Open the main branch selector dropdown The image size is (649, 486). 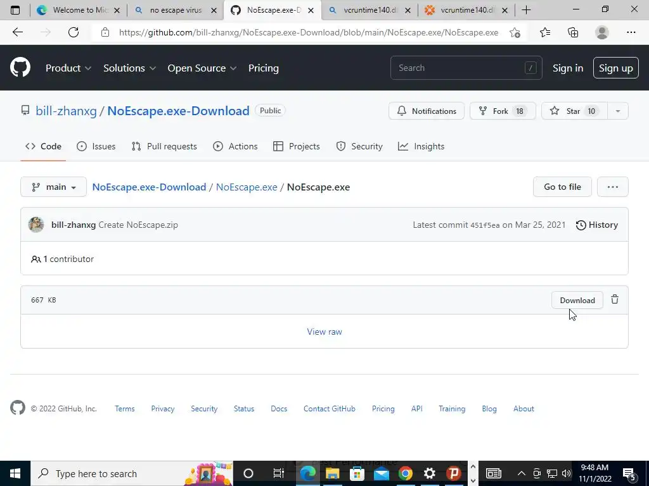pyautogui.click(x=53, y=187)
